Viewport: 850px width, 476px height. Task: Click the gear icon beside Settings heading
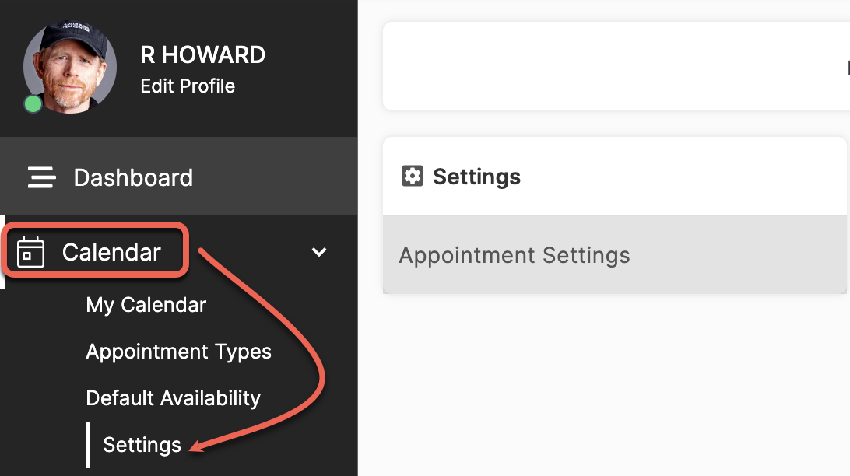413,176
